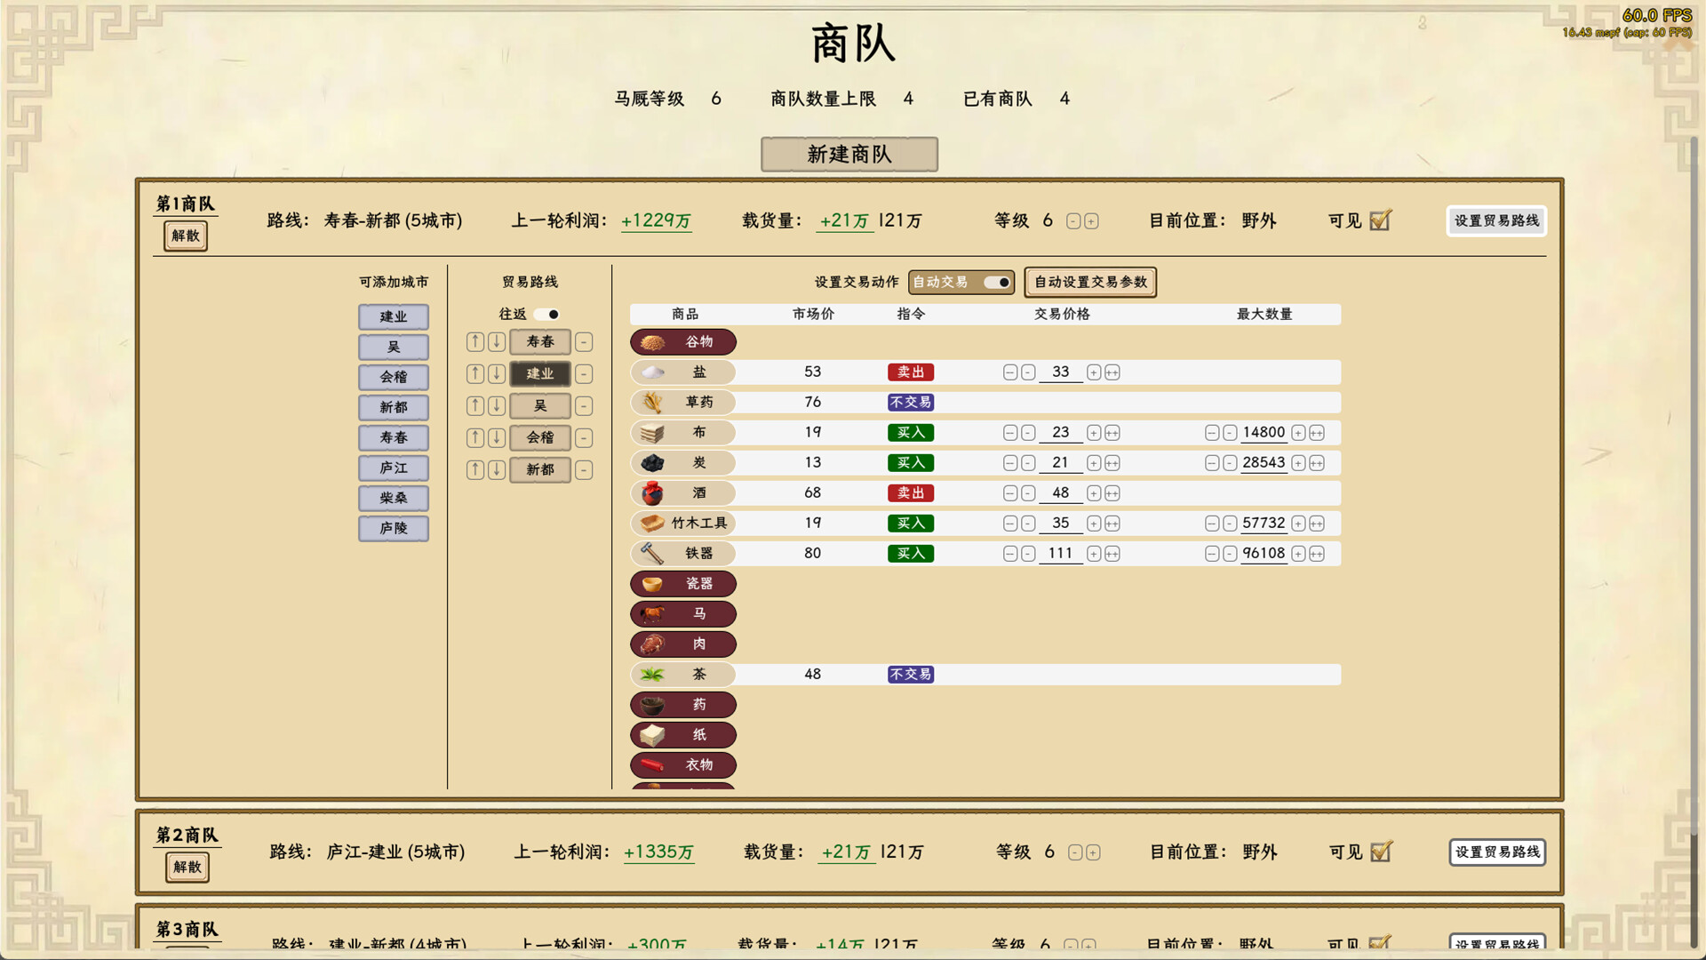1706x960 pixels.
Task: Click the 茶 commodity icon
Action: tap(682, 674)
